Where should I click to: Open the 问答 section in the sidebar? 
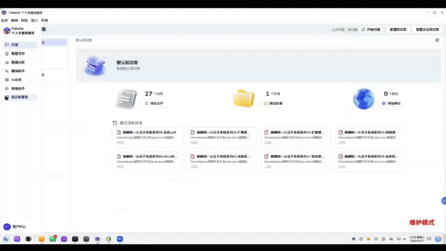17,44
